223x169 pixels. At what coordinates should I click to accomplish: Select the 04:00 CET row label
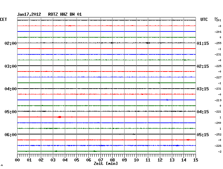click(x=11, y=89)
